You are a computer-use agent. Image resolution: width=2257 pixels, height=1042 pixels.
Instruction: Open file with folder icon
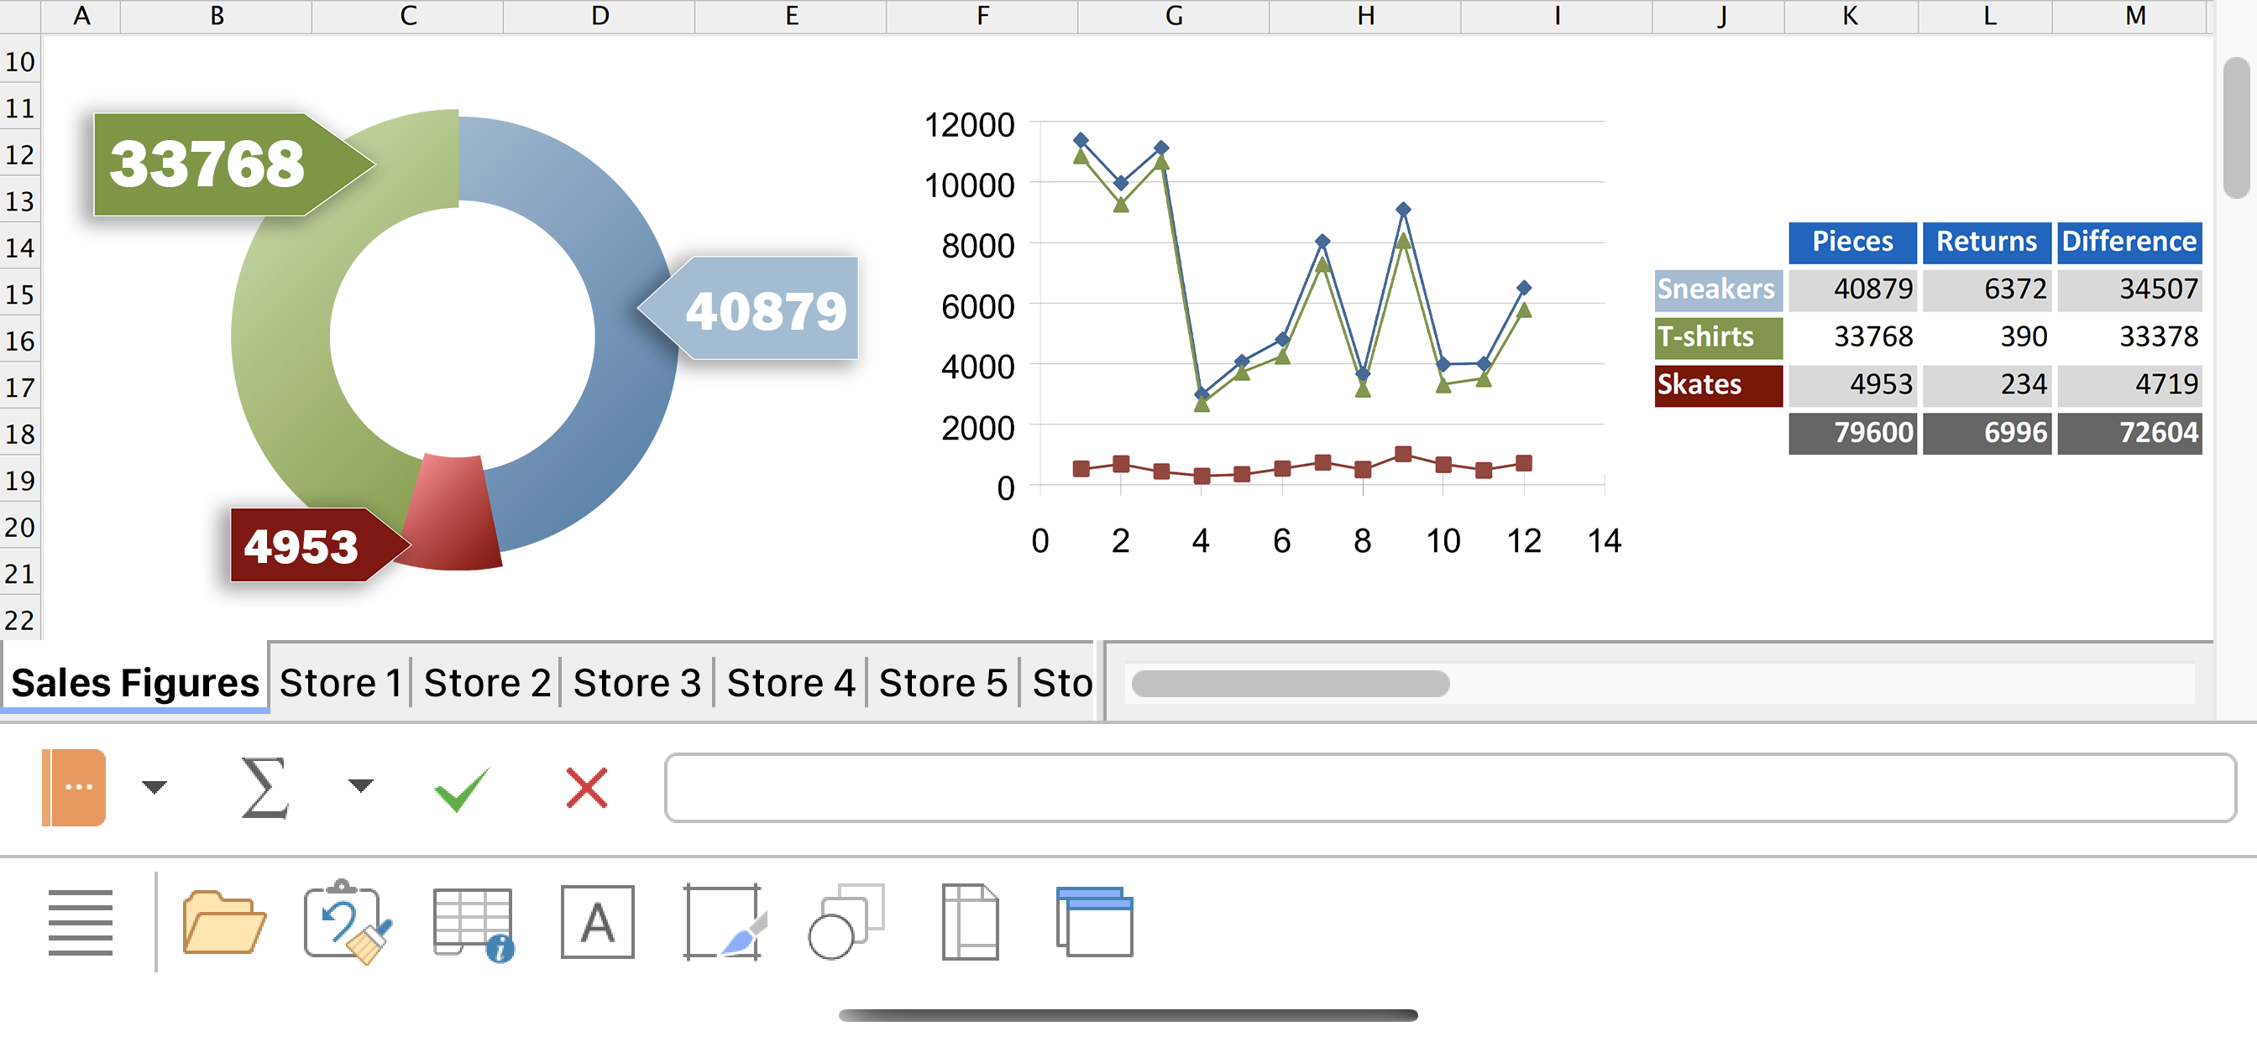tap(223, 922)
